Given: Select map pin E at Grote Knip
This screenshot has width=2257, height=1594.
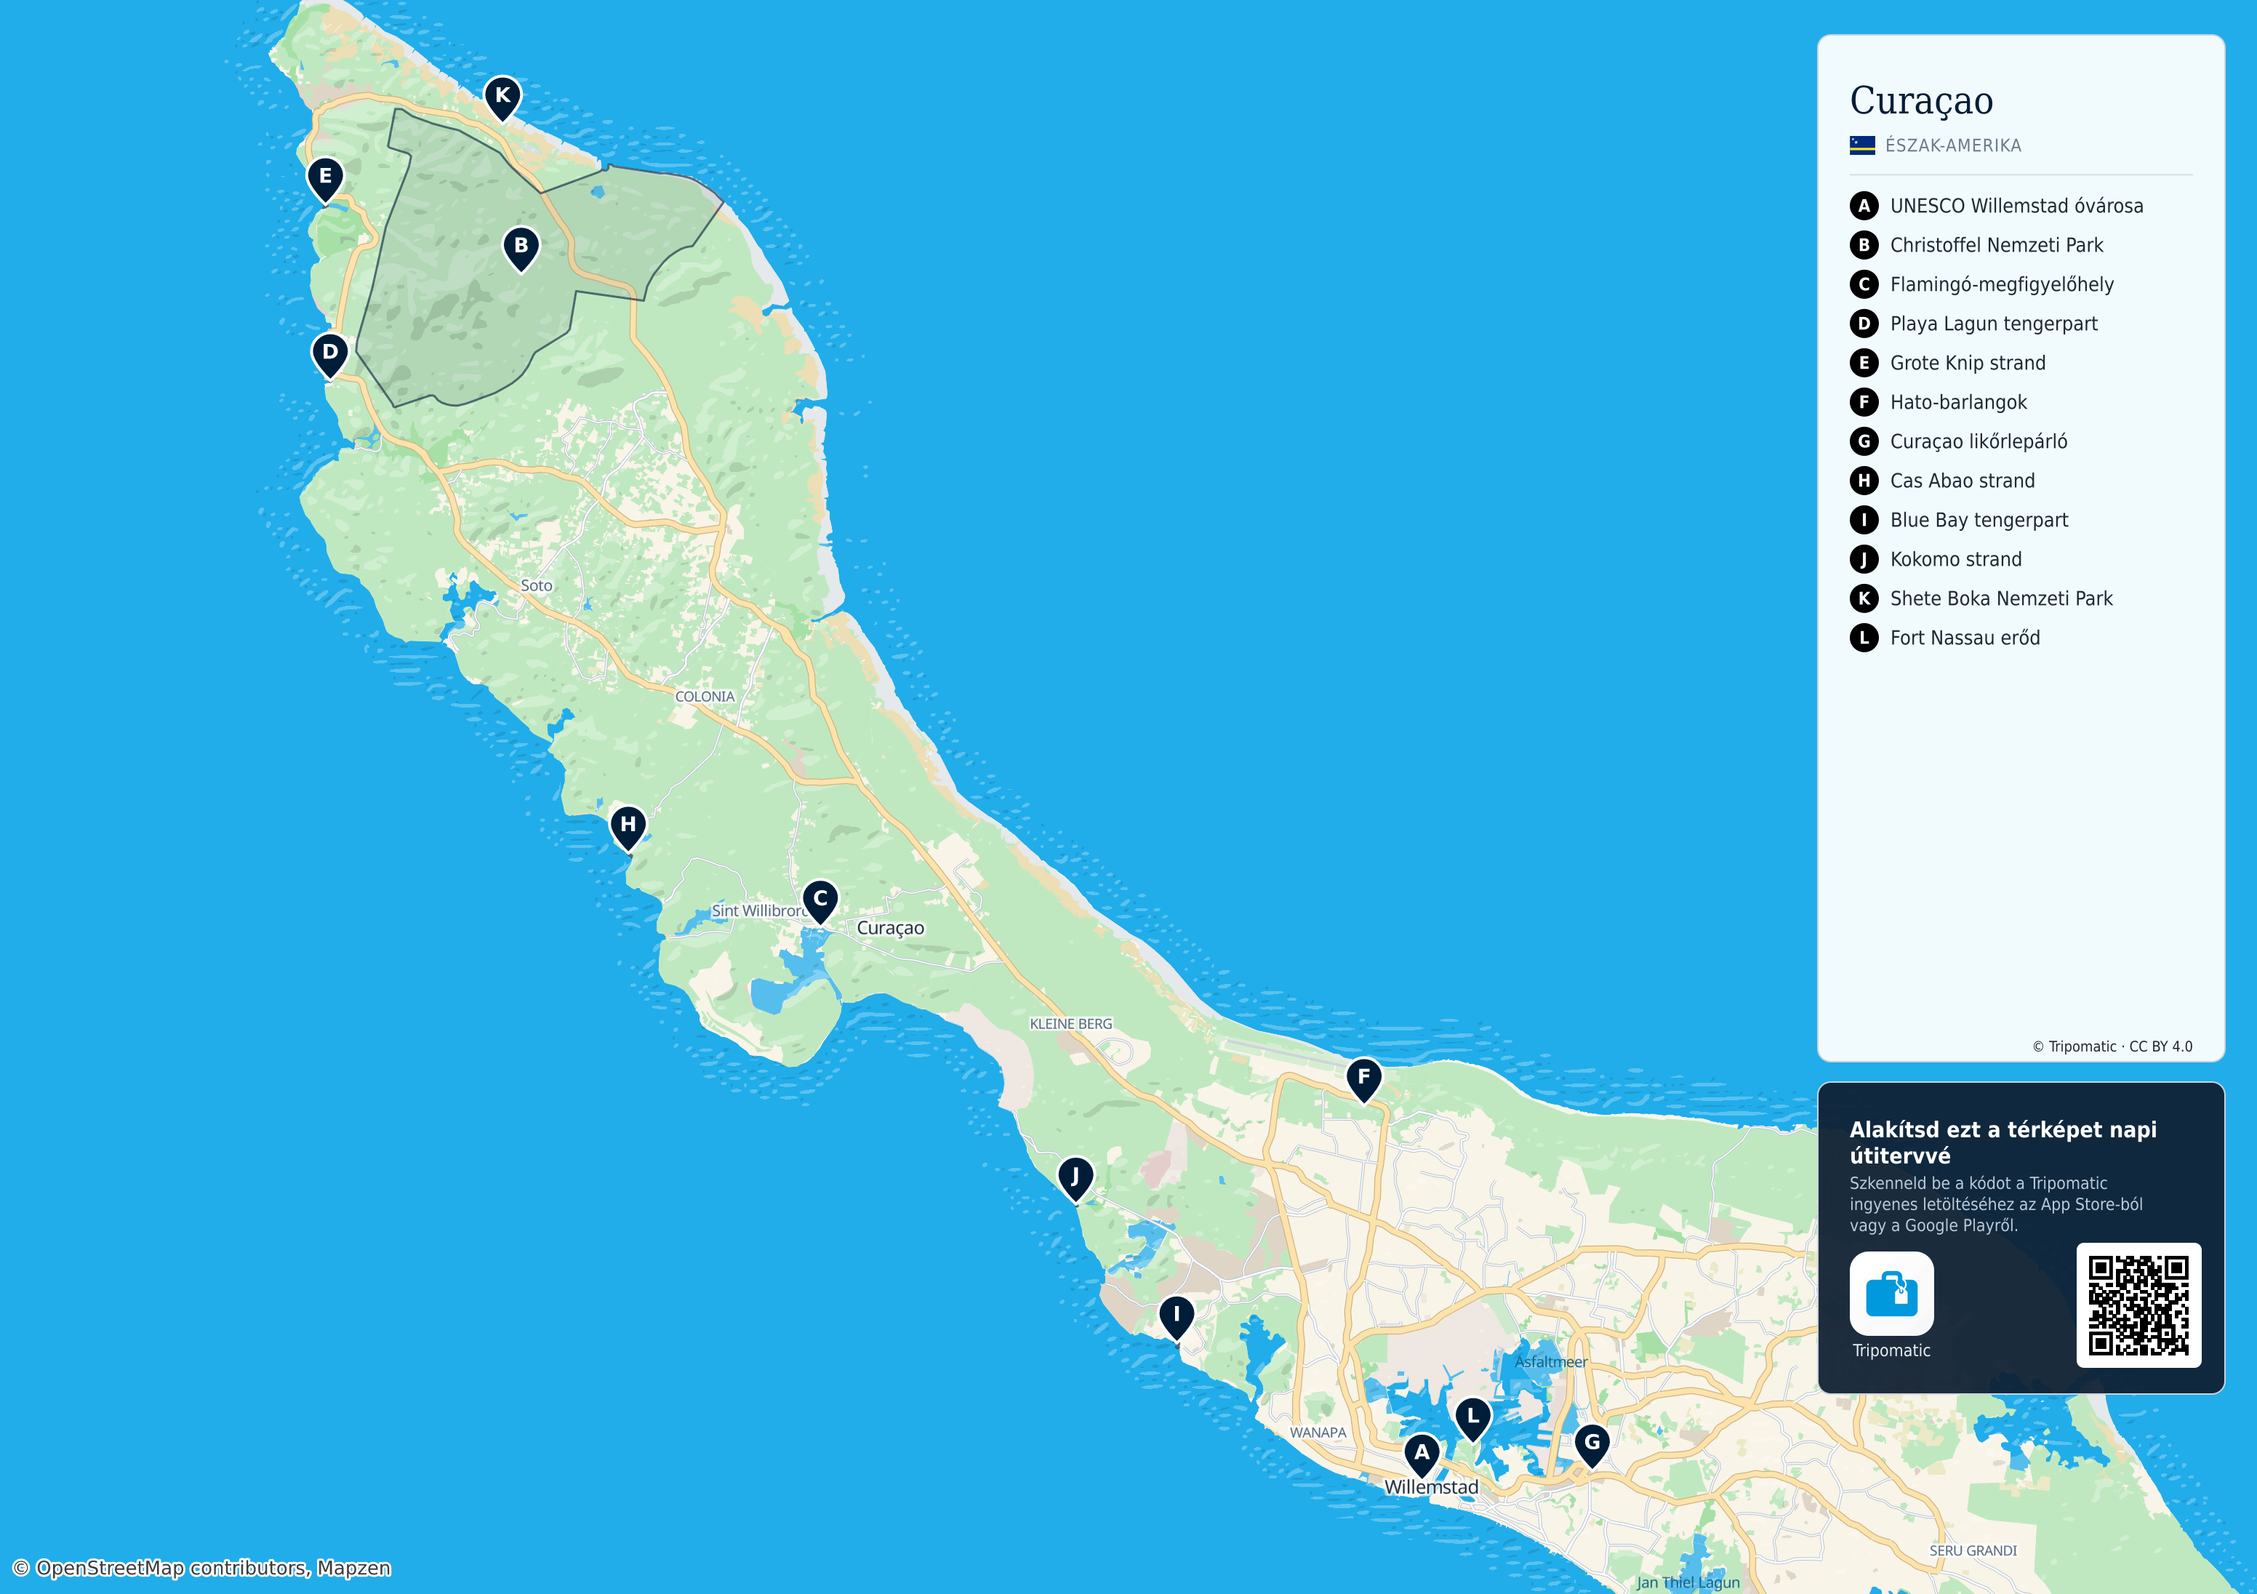Looking at the screenshot, I should point(325,179).
